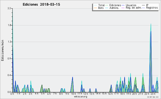Click the '0.9' y-axis value
Screen dimensions: 161x99
pyautogui.click(x=9, y=59)
